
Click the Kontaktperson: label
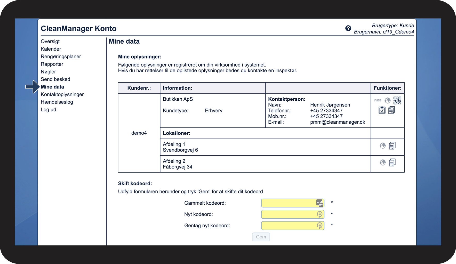point(287,99)
